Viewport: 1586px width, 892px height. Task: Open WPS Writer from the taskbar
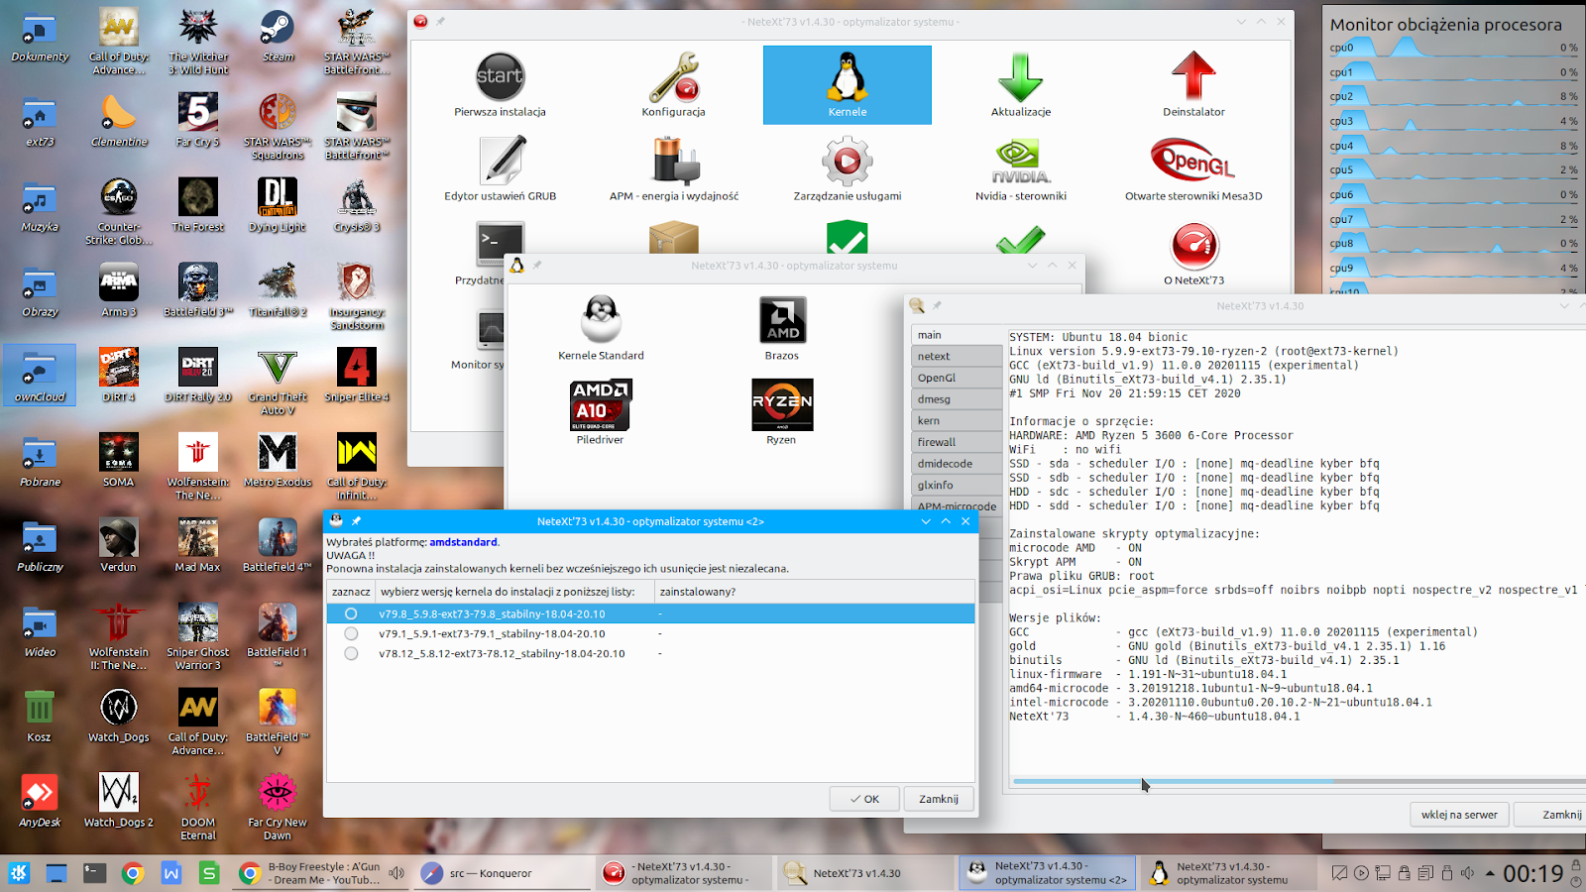click(170, 873)
